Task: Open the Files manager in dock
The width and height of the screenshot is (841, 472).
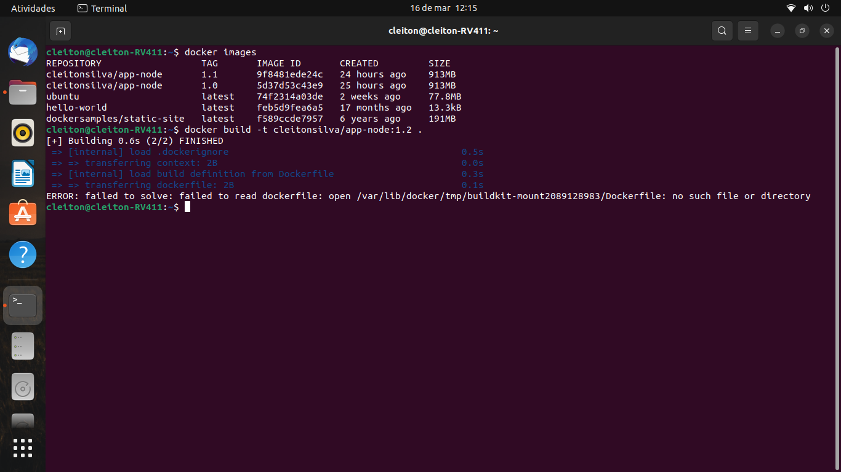Action: (x=23, y=92)
